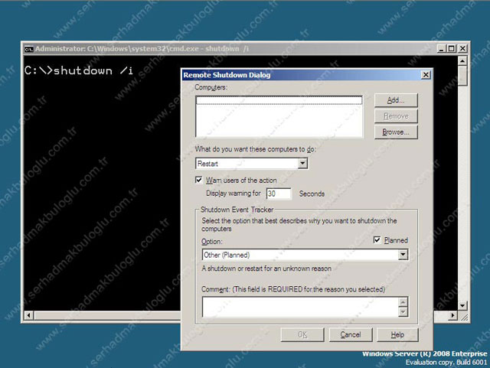The image size is (490, 368).
Task: Cancel the Remote Shutdown Dialog
Action: (x=351, y=335)
